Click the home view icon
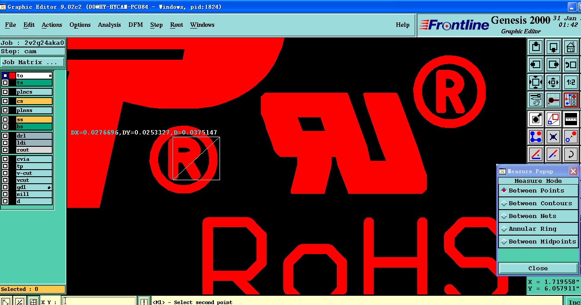This screenshot has width=581, height=305. [x=571, y=47]
